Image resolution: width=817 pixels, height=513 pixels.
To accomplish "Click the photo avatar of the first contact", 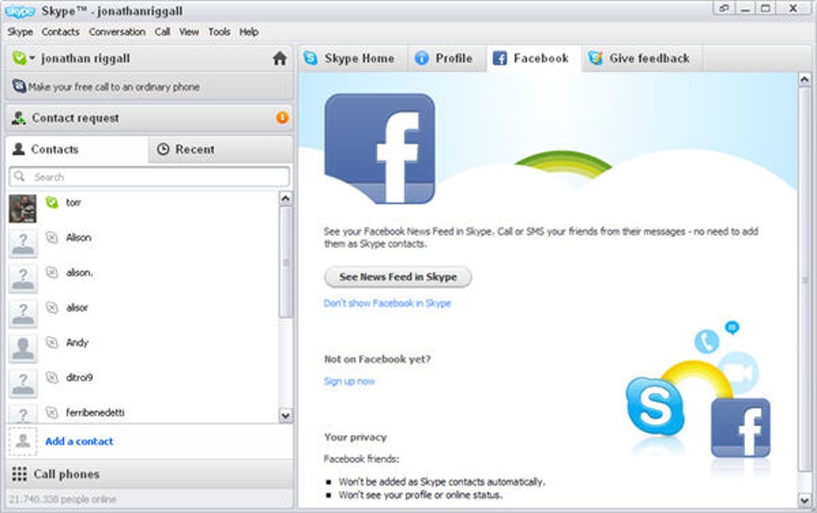I will point(23,208).
